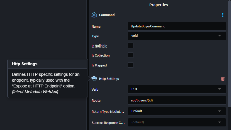Select the Http Settings section title
The height and width of the screenshot is (130, 231).
(109, 79)
